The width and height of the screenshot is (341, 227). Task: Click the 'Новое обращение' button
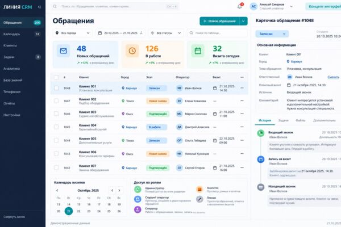coord(219,21)
